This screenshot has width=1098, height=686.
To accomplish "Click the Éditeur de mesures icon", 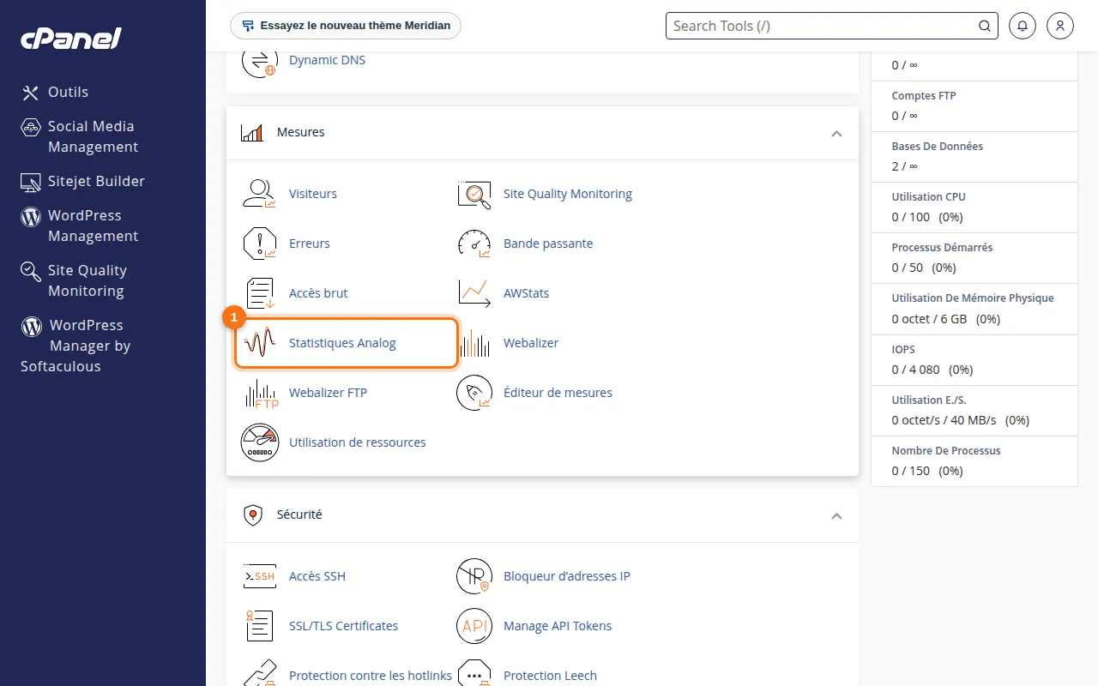I will (x=474, y=393).
